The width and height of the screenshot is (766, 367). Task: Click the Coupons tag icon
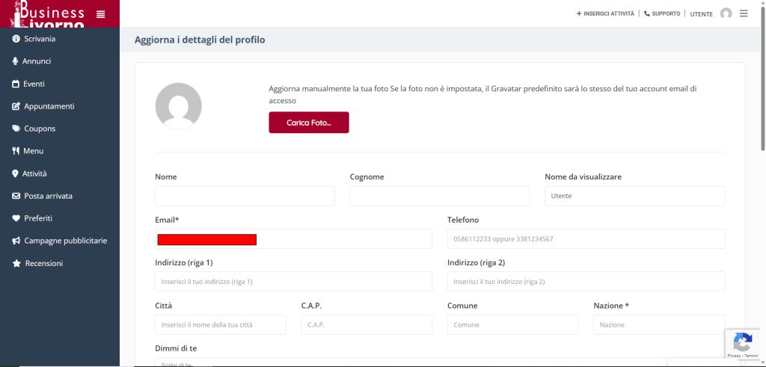coord(16,129)
